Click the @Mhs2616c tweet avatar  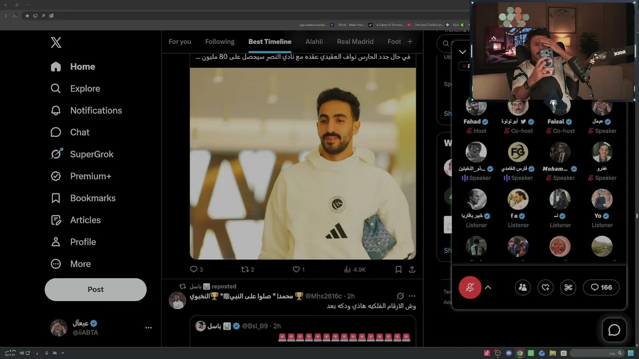[177, 301]
